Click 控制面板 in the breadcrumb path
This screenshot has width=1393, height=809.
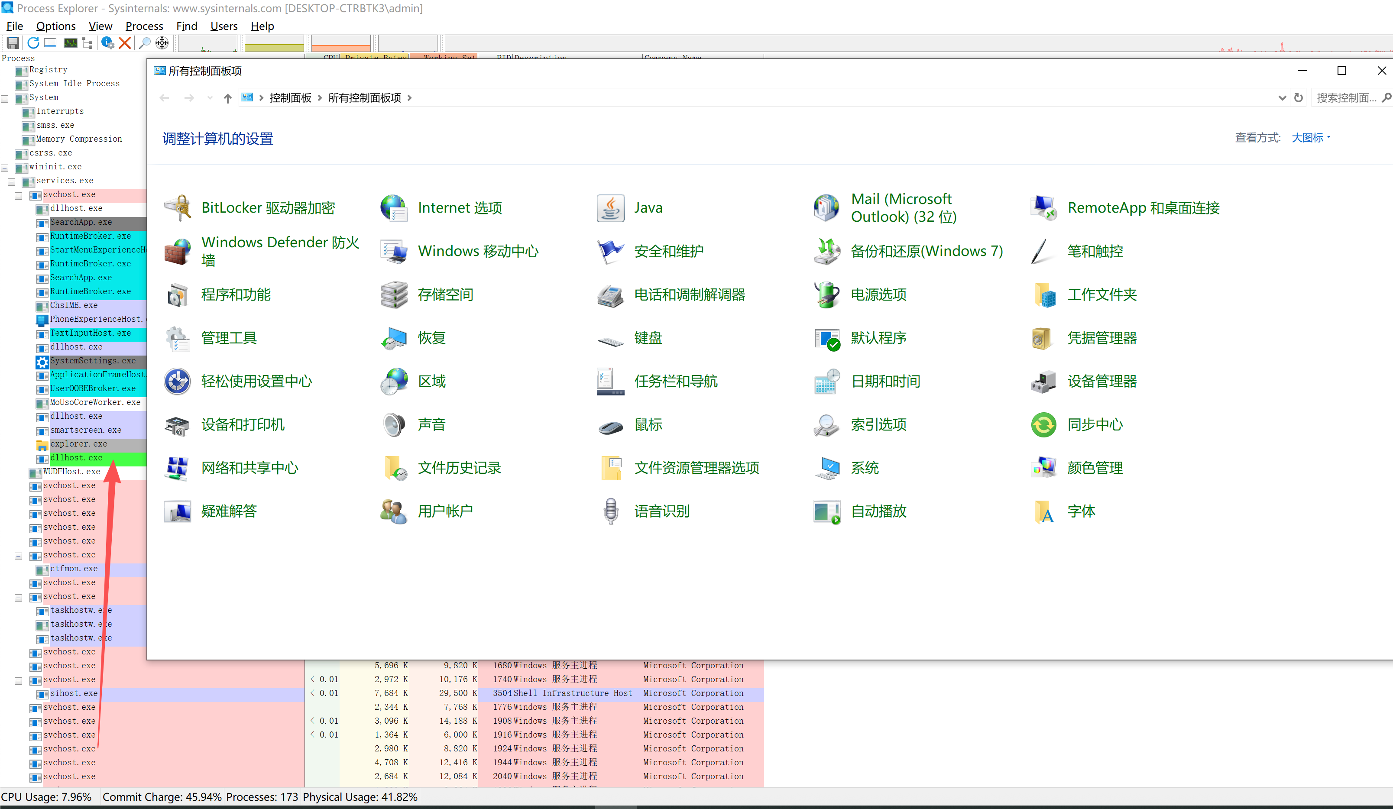click(290, 98)
